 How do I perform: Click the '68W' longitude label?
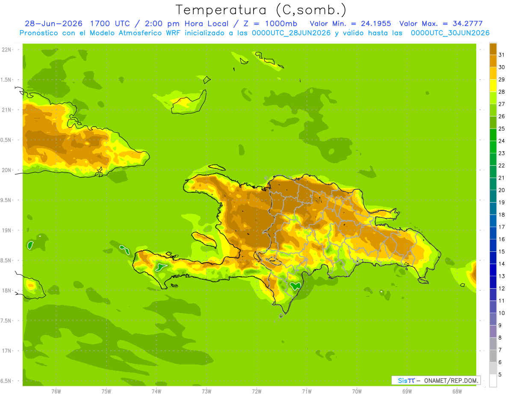coord(457,391)
